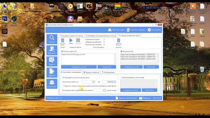The image size is (210, 118).
Task: Click Загрузить из txt under group list
Action: [x=79, y=67]
